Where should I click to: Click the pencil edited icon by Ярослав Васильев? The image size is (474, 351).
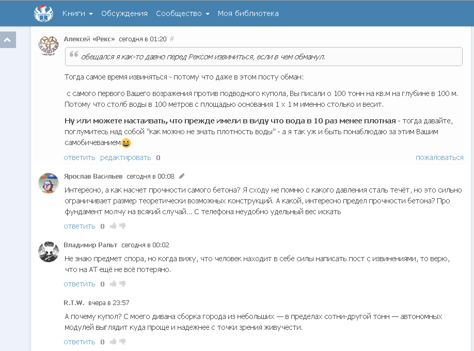pyautogui.click(x=182, y=176)
